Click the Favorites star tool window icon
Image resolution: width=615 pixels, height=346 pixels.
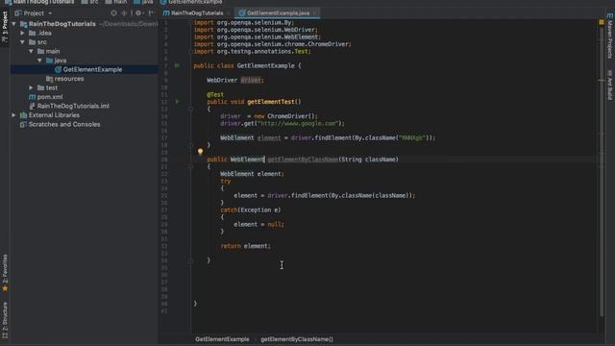click(5, 288)
